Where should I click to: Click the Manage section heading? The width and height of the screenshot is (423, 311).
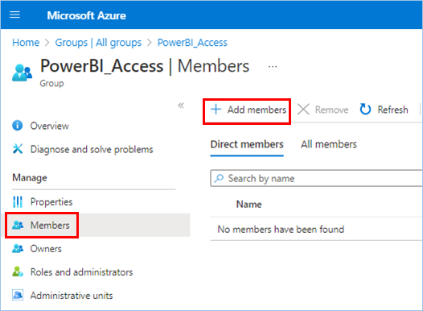click(30, 178)
